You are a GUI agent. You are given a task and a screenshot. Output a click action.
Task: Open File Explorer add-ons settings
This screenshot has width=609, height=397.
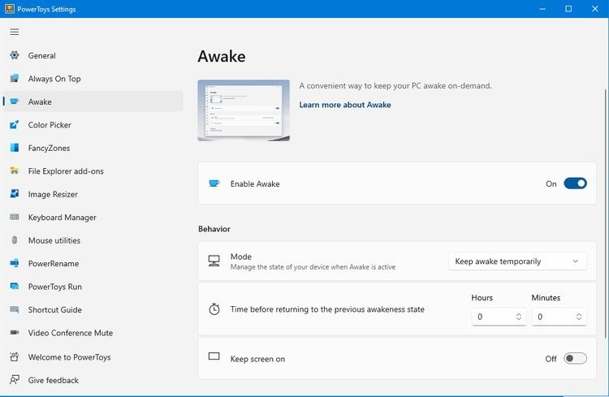point(93,171)
